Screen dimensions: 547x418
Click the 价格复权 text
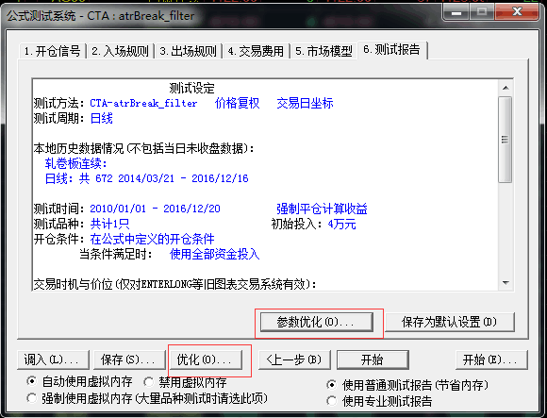coord(237,103)
